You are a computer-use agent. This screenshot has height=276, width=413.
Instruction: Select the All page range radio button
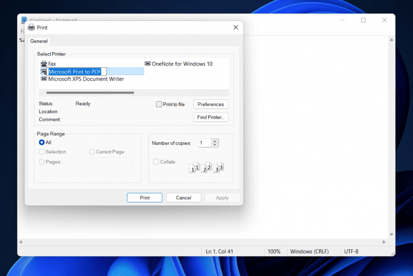42,143
